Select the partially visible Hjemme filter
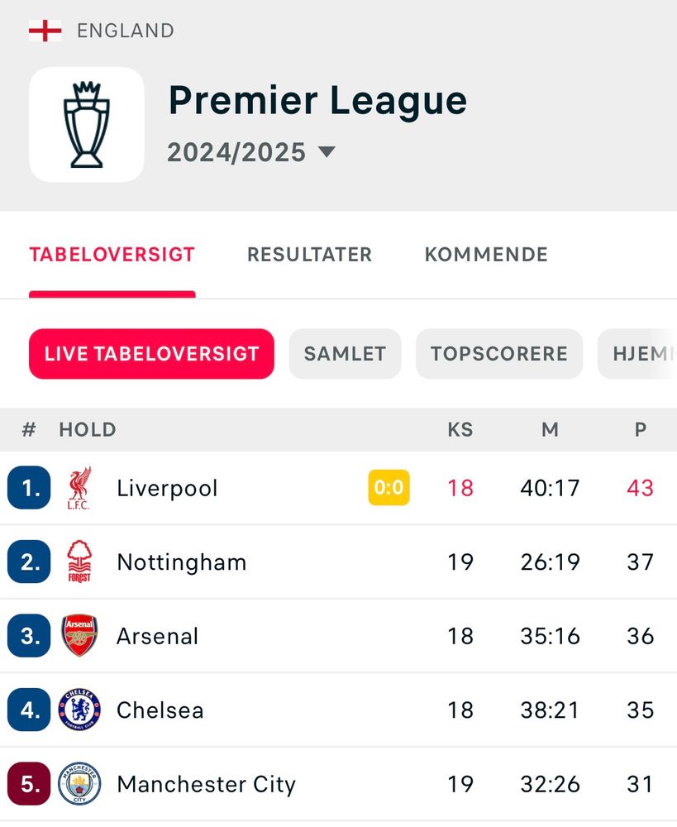Viewport: 677px width, 827px height. coord(641,354)
